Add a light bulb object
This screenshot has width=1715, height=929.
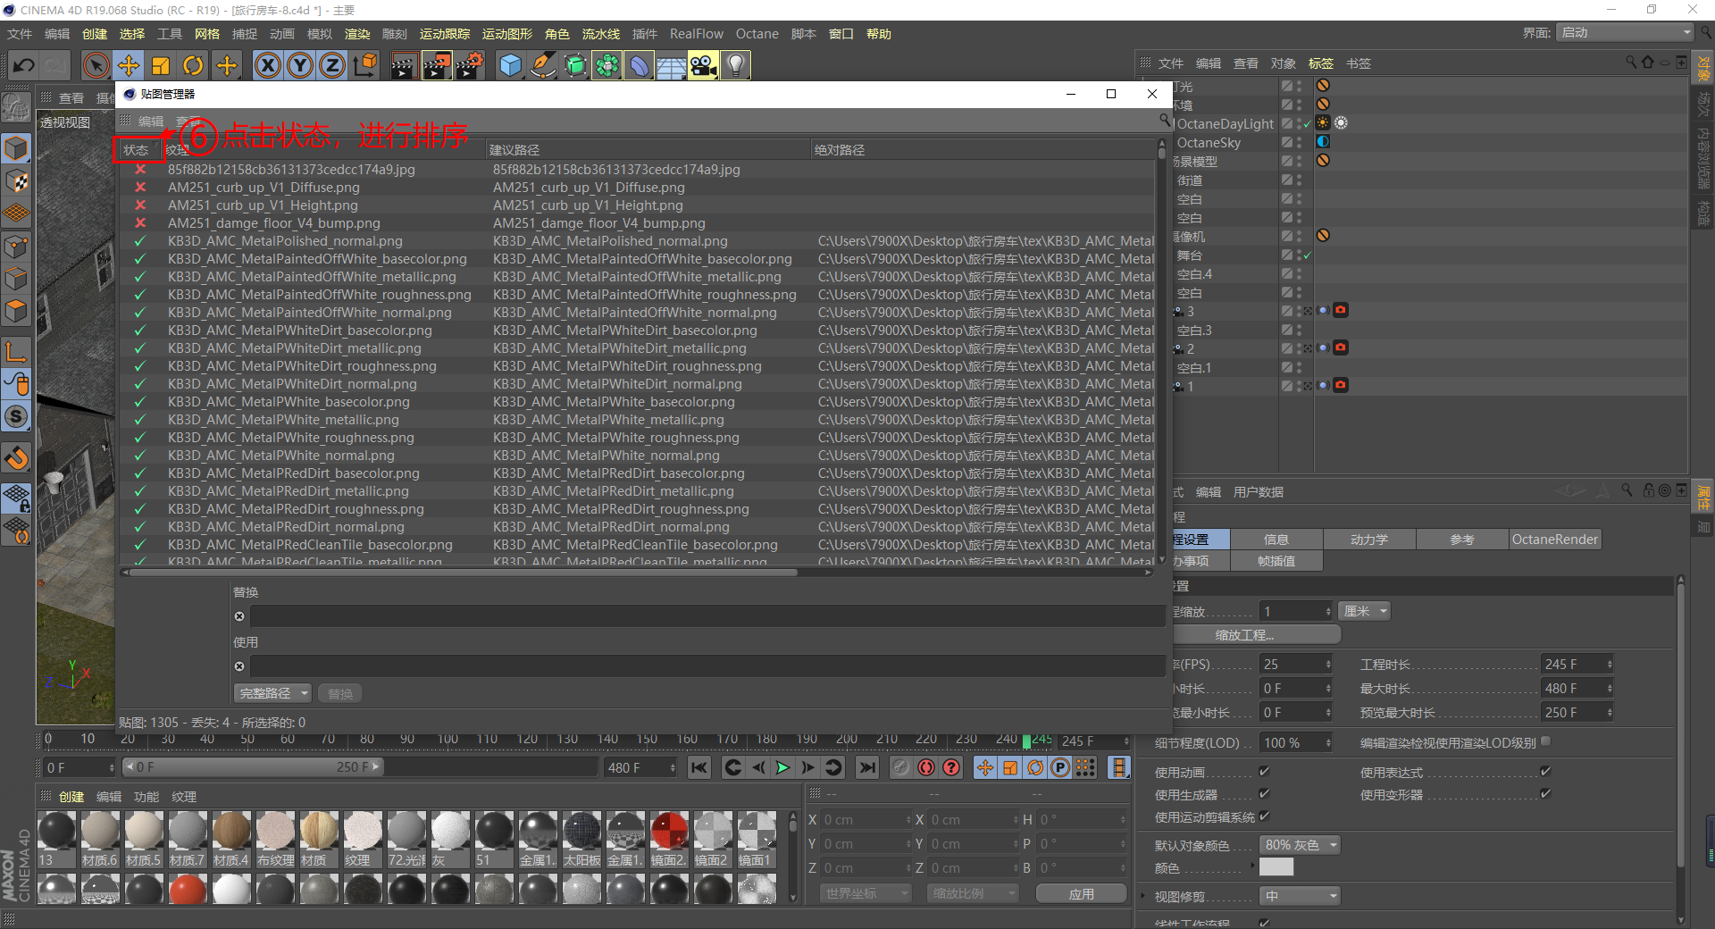pyautogui.click(x=736, y=65)
